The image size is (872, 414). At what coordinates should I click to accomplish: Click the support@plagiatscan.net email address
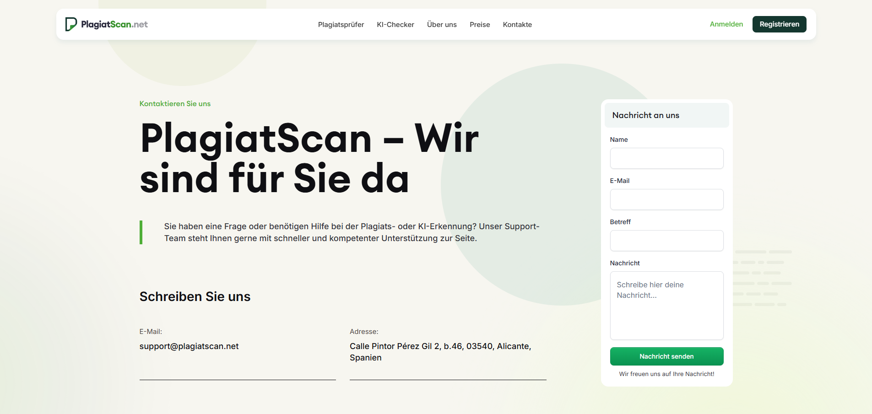(x=189, y=346)
